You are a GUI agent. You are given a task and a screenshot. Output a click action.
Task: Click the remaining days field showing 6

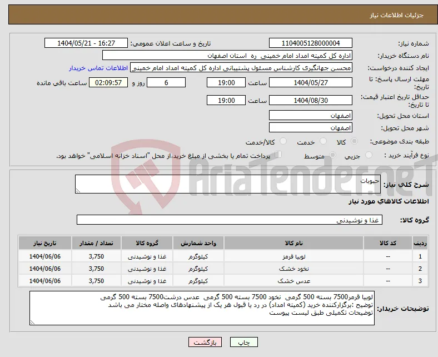tap(166, 83)
